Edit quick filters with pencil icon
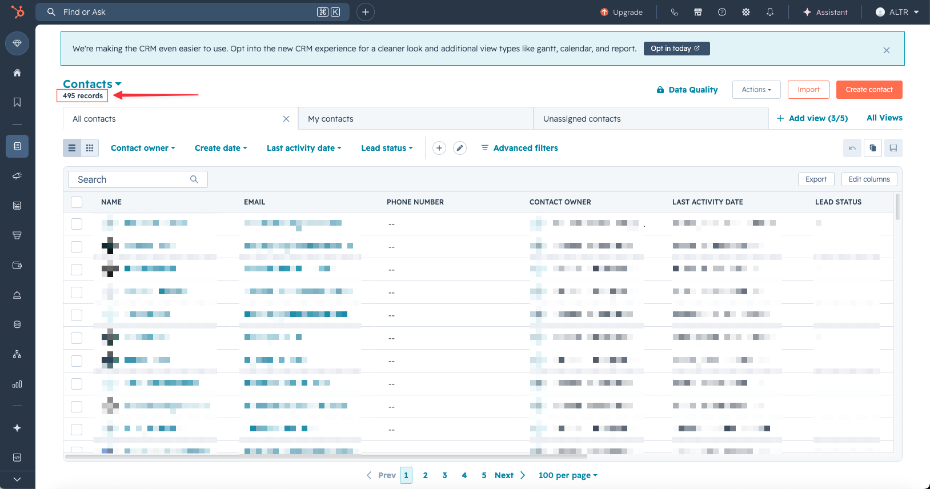Viewport: 930px width, 489px height. pos(460,148)
